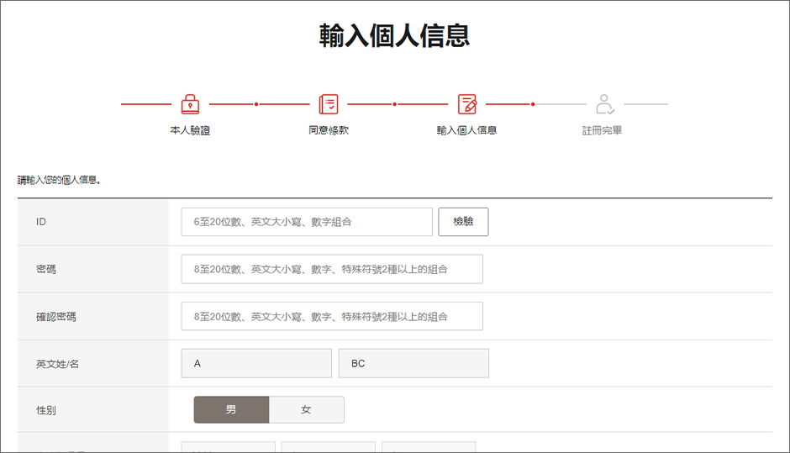Select 男 as gender

(x=231, y=410)
